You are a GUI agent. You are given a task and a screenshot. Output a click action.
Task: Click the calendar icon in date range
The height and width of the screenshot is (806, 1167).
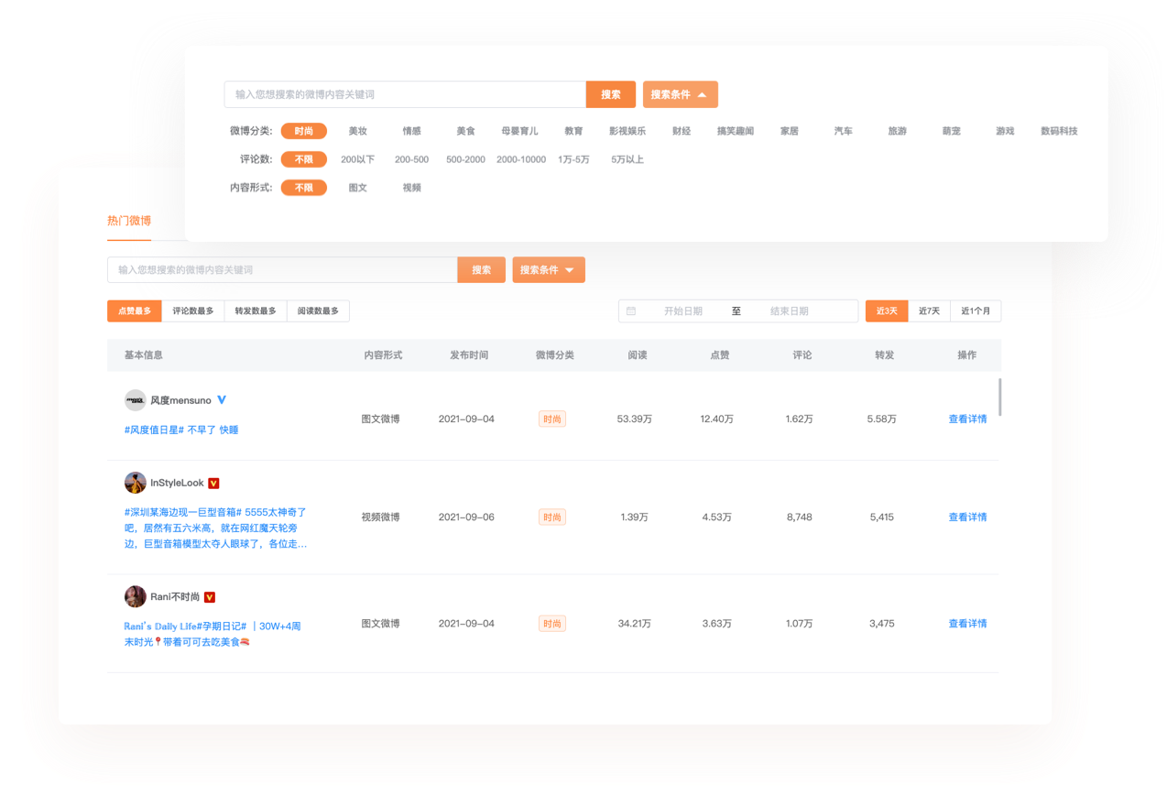(x=631, y=311)
